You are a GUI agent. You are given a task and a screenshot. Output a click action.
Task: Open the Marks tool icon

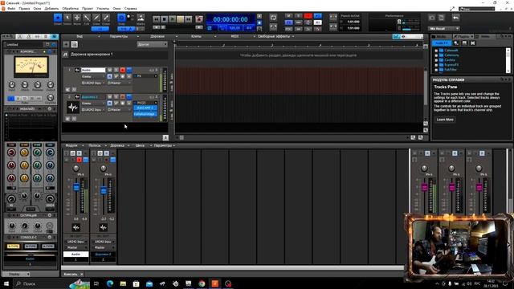click(141, 18)
